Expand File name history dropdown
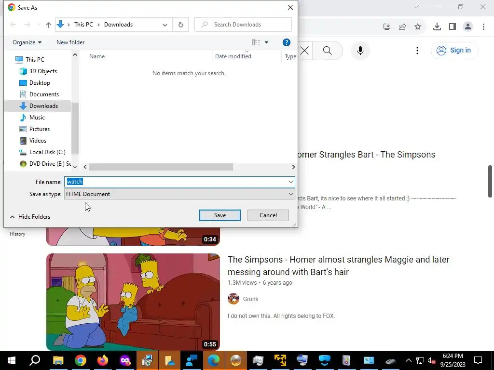Viewport: 494px width, 370px height. [290, 182]
